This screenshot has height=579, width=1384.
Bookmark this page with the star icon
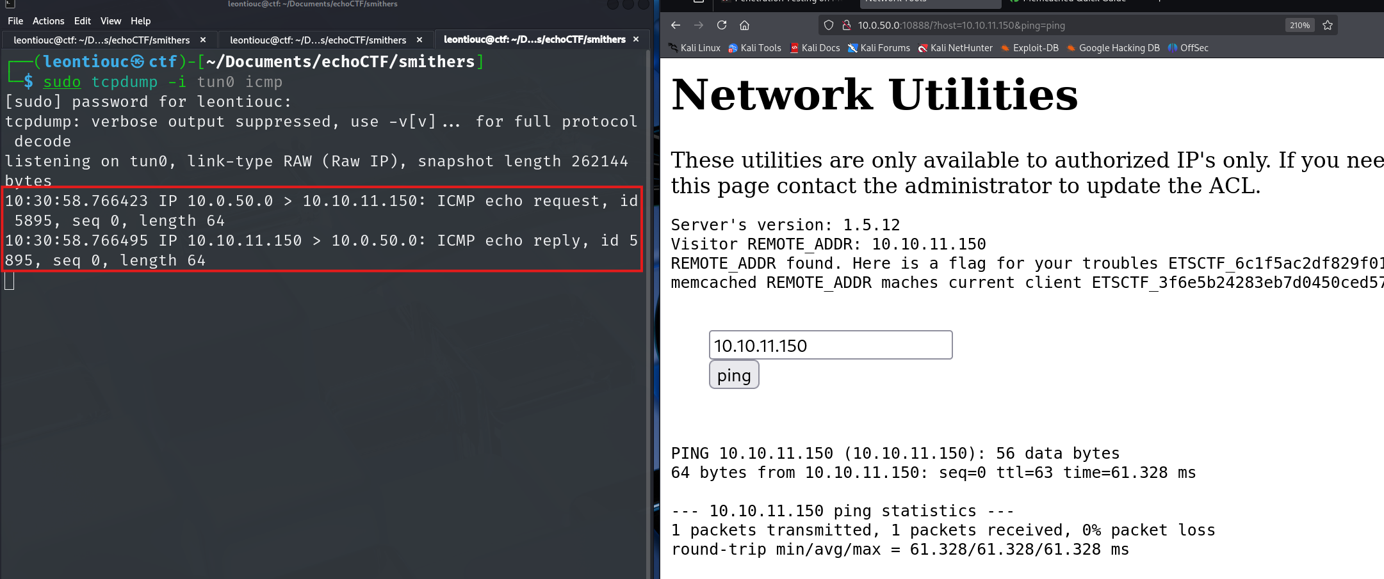point(1328,25)
